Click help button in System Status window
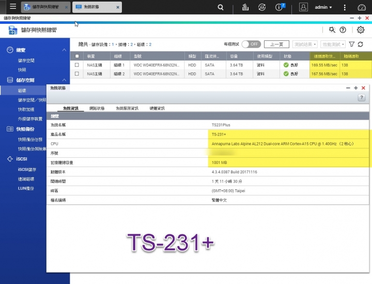The image size is (372, 284). point(362,97)
